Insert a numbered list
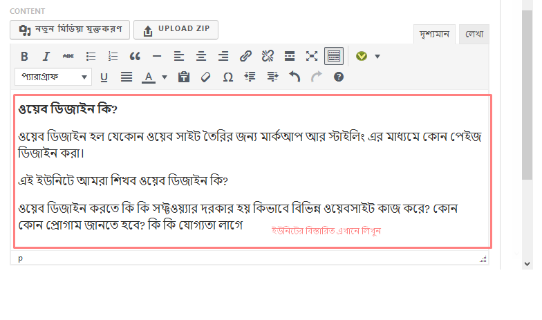Viewport: 542px width, 320px height. [113, 56]
